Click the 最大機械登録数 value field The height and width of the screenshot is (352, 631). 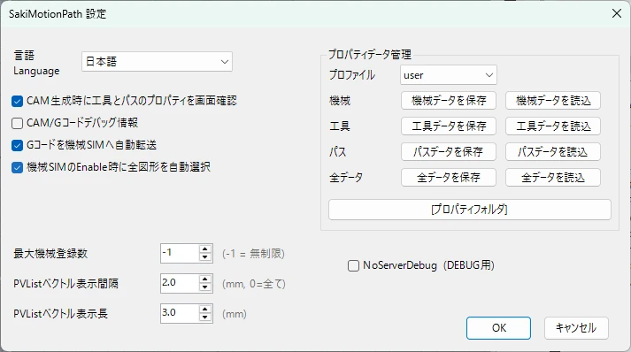[x=180, y=254]
